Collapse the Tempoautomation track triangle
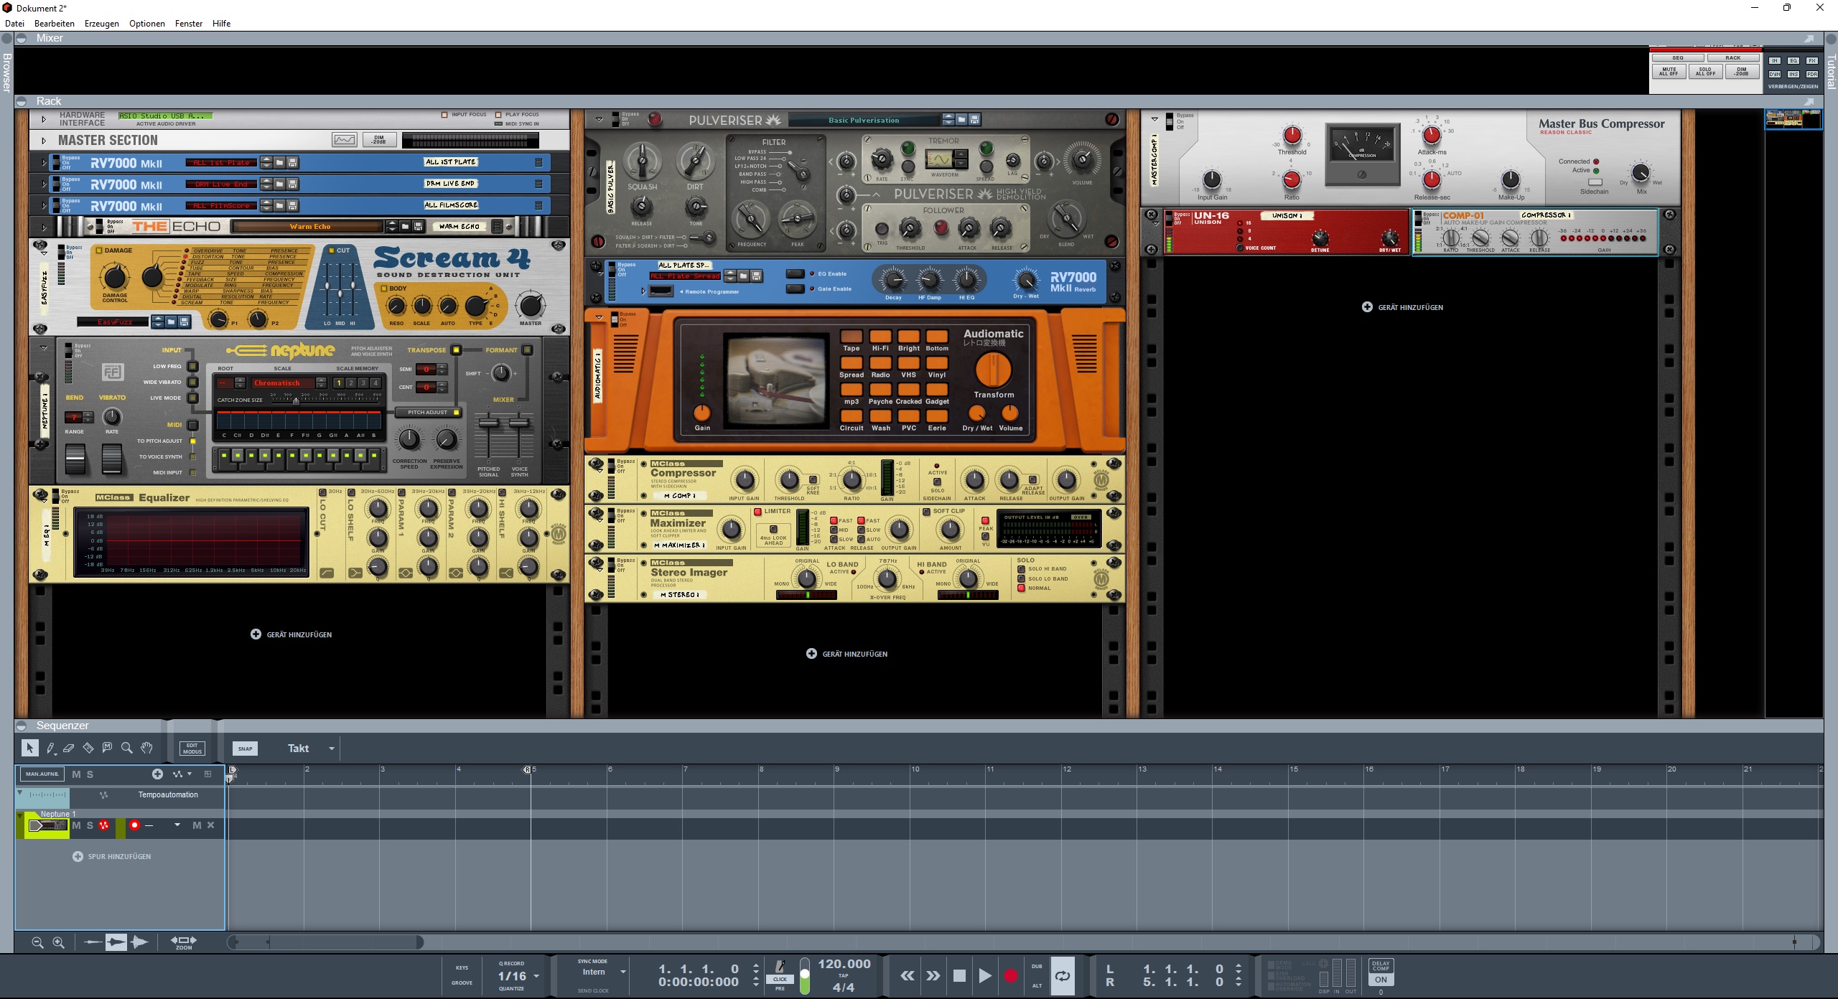The height and width of the screenshot is (999, 1838). point(20,793)
